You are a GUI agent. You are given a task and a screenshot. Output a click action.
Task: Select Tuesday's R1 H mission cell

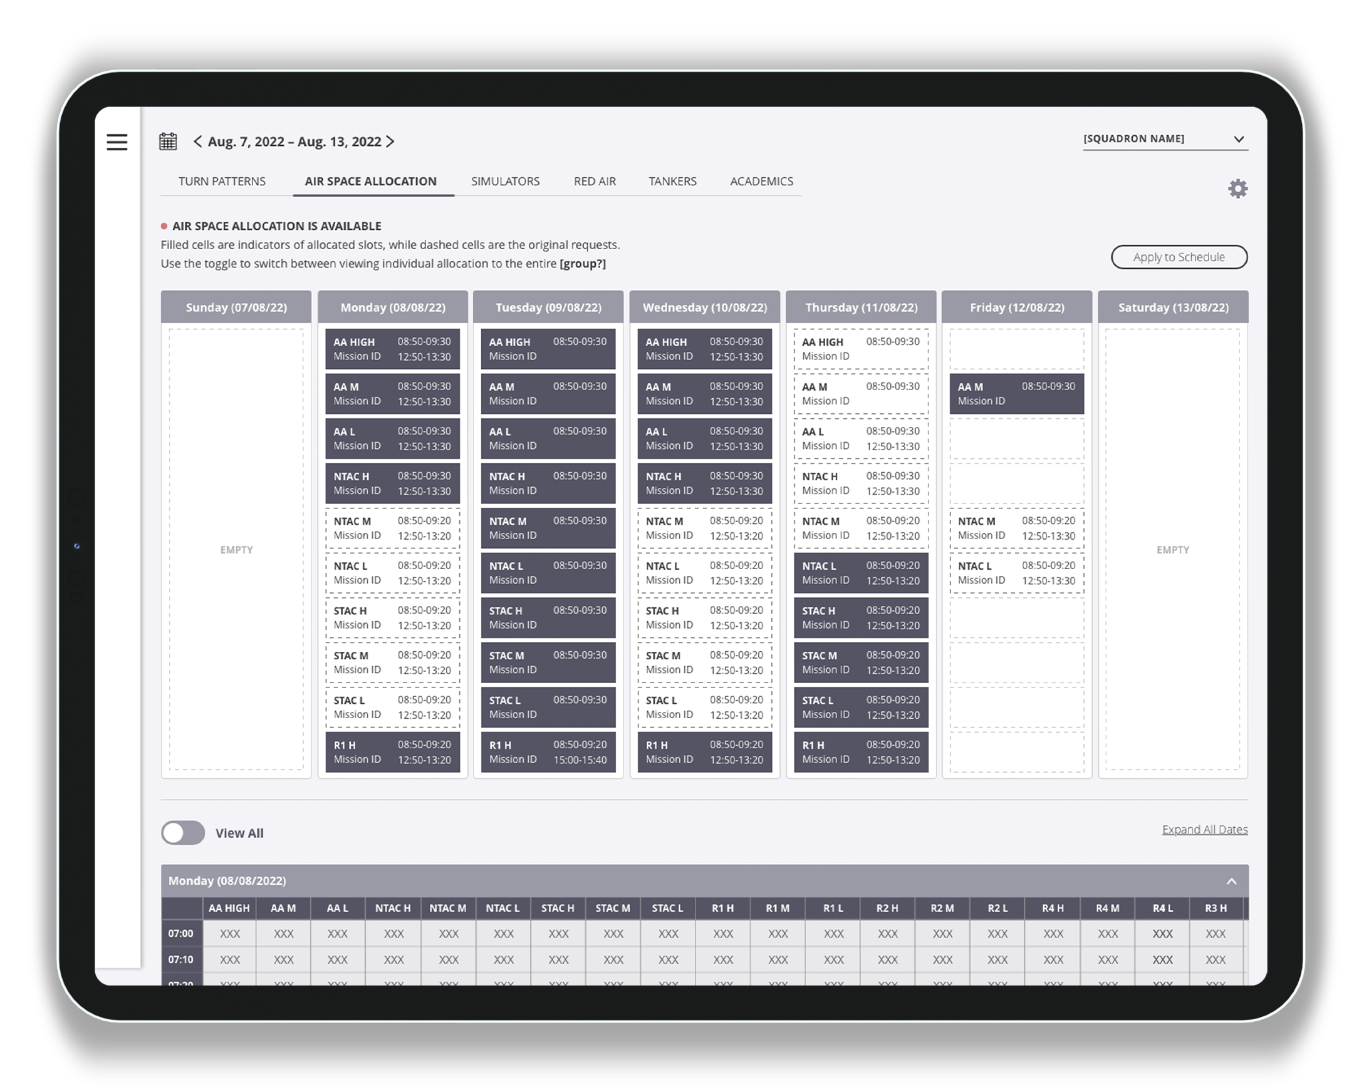[x=548, y=752]
